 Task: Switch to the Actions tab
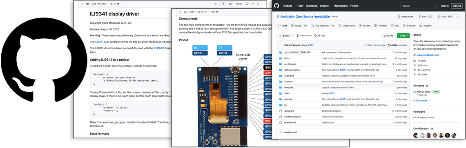(365, 26)
